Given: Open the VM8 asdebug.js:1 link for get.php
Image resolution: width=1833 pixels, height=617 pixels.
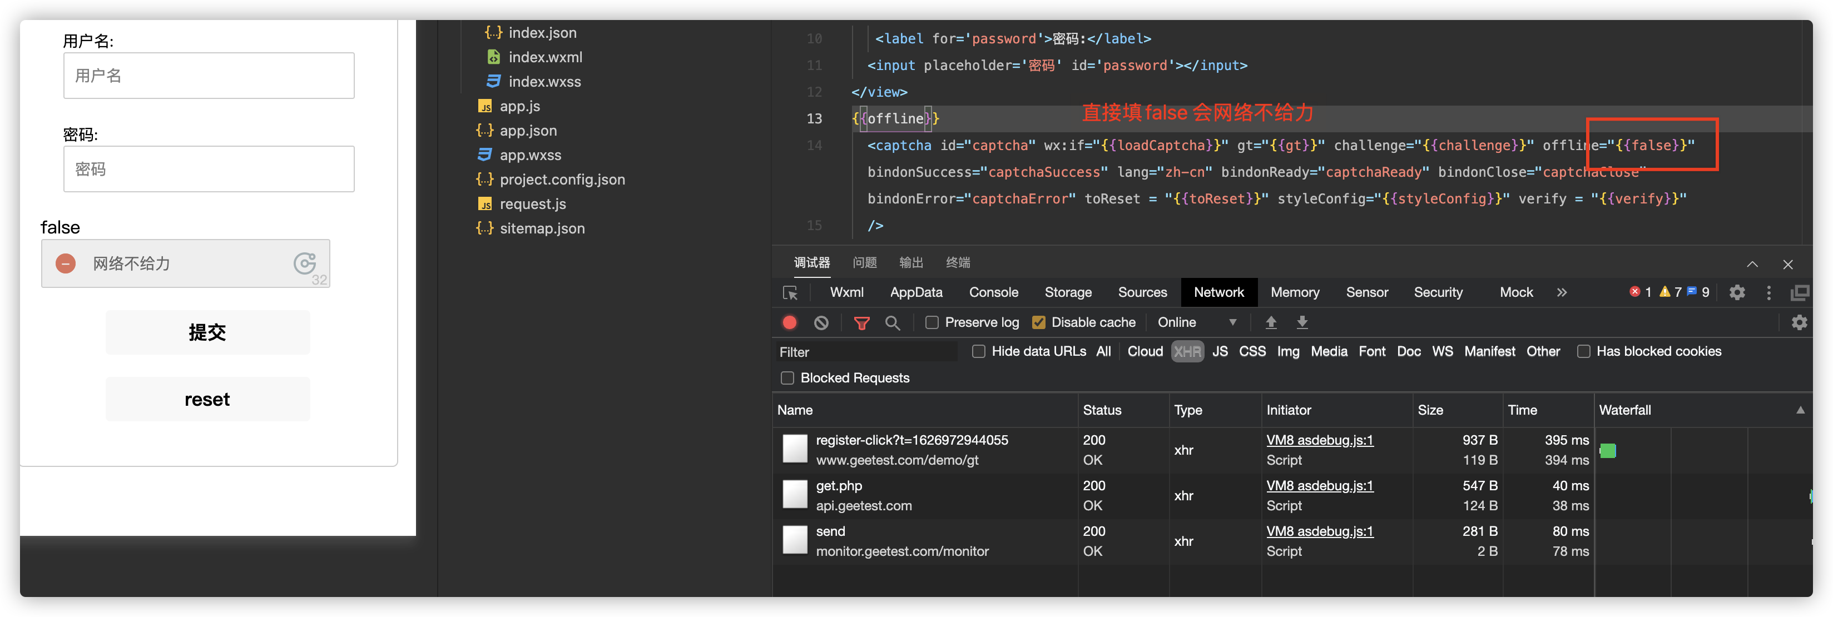Looking at the screenshot, I should tap(1319, 485).
